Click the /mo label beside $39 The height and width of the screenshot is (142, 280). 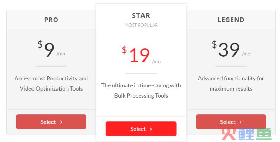click(246, 54)
